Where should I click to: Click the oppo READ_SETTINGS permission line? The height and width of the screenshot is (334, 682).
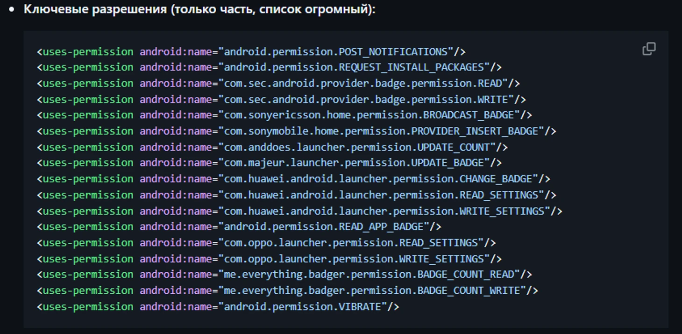click(x=266, y=243)
